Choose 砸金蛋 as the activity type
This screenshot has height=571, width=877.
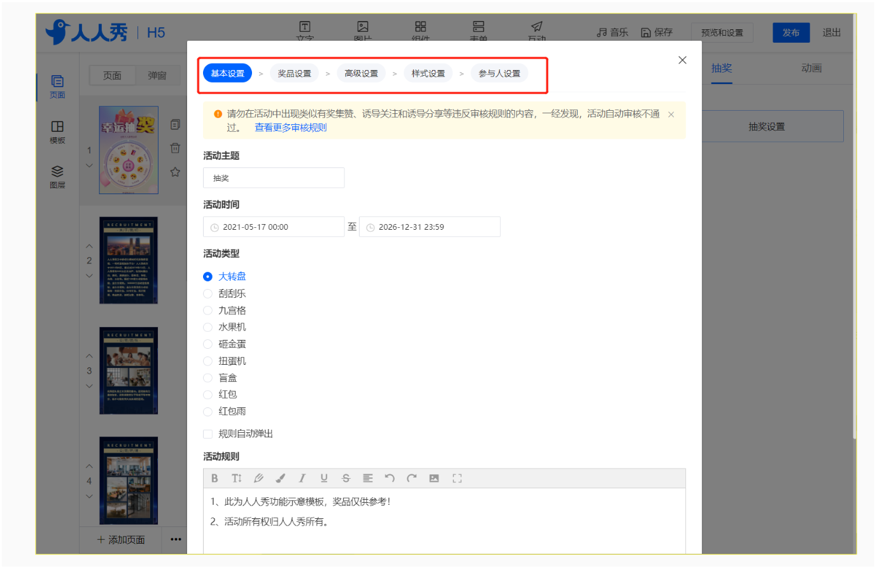[x=225, y=344]
